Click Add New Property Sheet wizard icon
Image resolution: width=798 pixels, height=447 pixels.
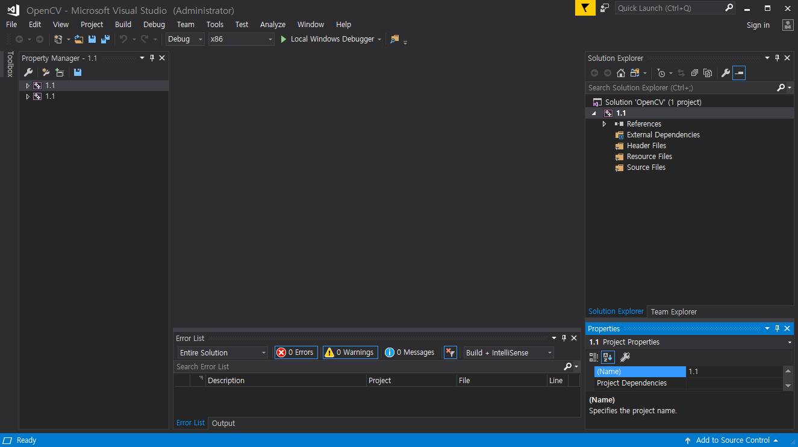click(46, 72)
